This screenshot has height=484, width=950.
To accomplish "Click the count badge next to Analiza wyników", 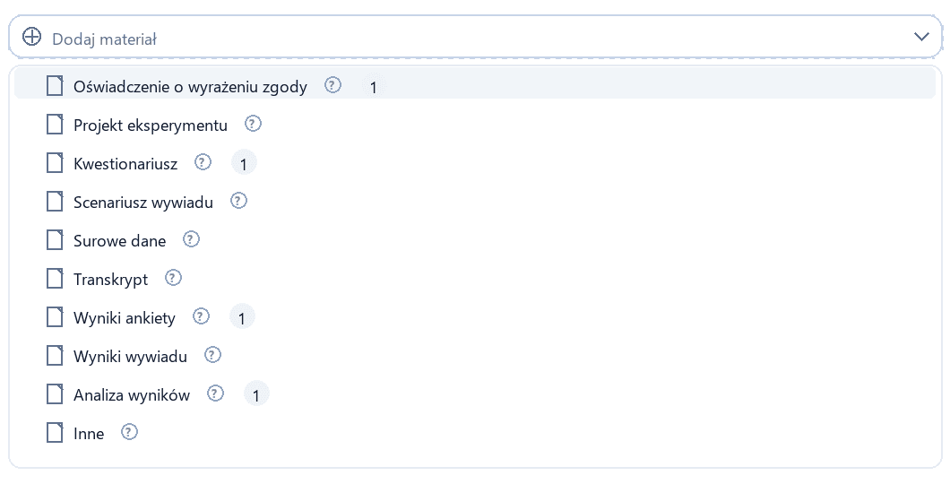I will (x=256, y=394).
